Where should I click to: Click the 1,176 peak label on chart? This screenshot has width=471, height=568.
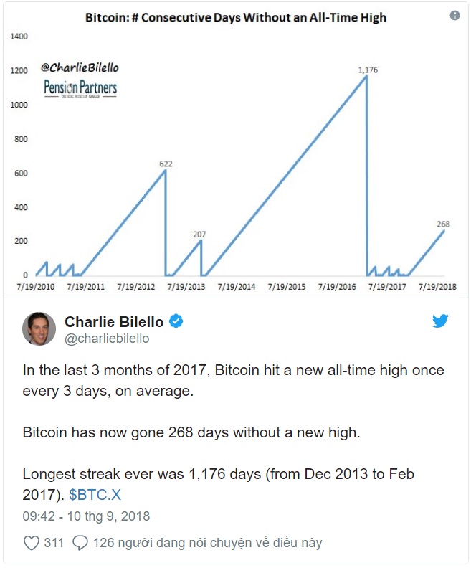coord(368,70)
